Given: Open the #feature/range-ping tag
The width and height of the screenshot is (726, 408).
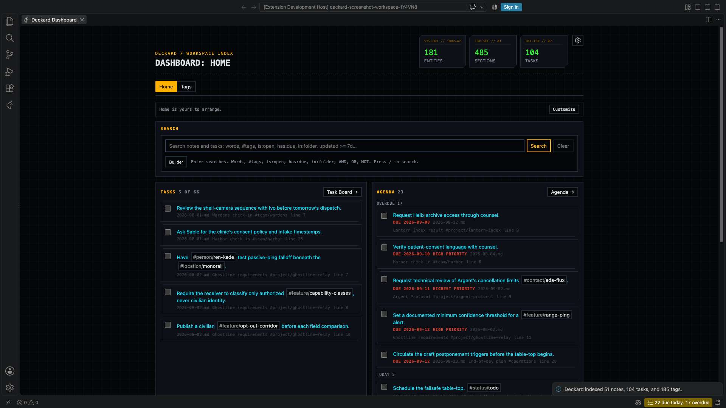Looking at the screenshot, I should coord(546,315).
